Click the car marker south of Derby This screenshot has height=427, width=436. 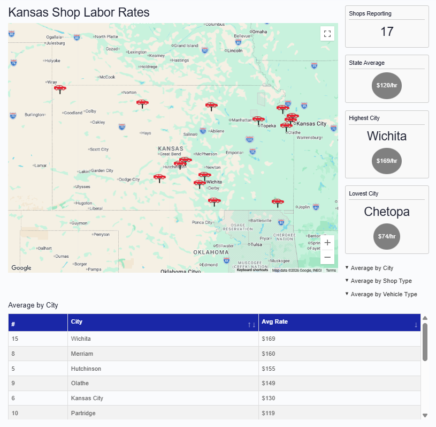point(215,201)
